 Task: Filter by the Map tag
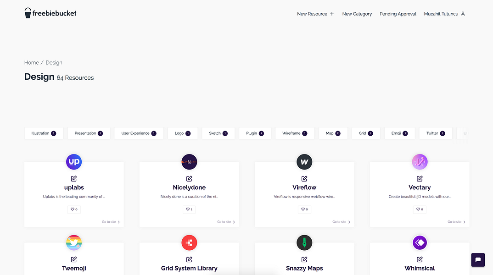tap(333, 133)
